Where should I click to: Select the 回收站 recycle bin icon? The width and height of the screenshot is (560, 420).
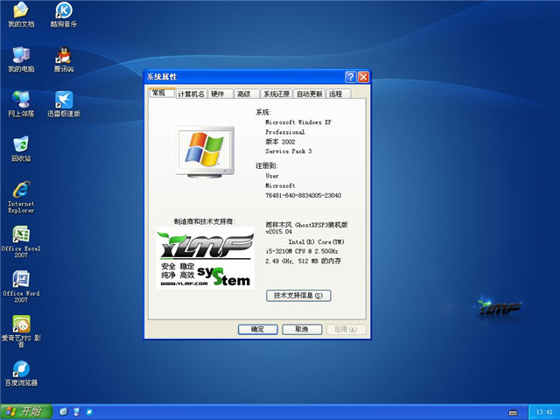[x=21, y=149]
